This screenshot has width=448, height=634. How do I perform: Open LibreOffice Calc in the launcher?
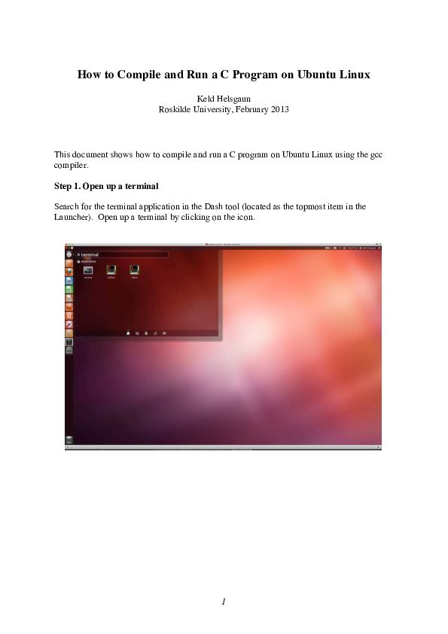(x=69, y=289)
